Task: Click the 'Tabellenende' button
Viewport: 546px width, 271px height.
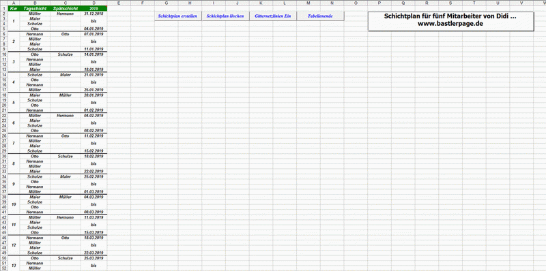Action: point(320,16)
